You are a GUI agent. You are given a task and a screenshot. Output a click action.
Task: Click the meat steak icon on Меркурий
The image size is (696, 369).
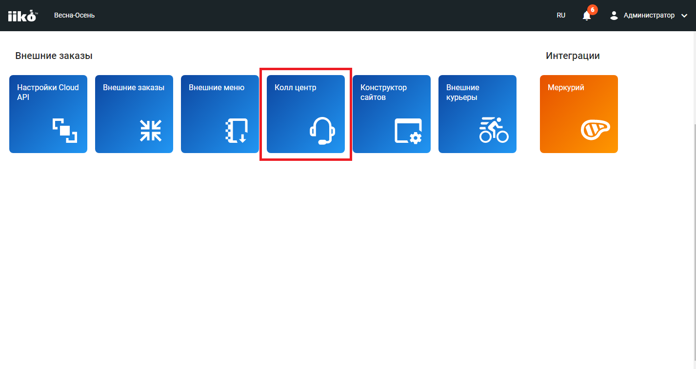tap(596, 130)
